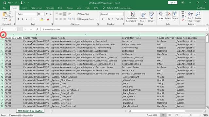
Task: Apply the yellow fill color
Action: click(x=42, y=19)
